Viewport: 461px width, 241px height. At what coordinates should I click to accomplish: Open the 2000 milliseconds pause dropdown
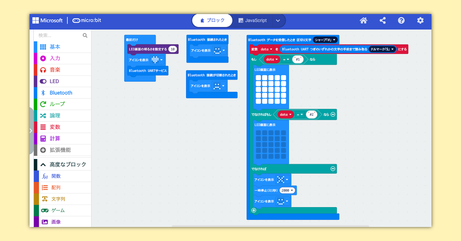[x=287, y=190]
